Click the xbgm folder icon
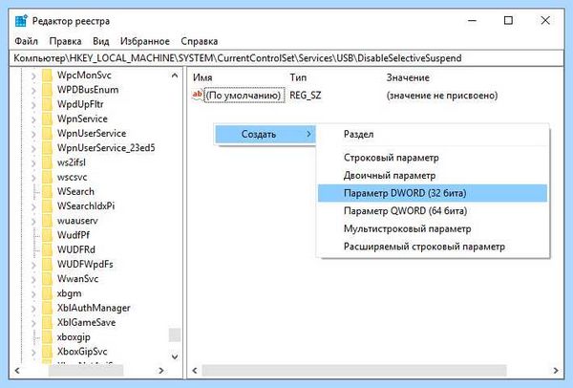The height and width of the screenshot is (388, 573). point(47,293)
